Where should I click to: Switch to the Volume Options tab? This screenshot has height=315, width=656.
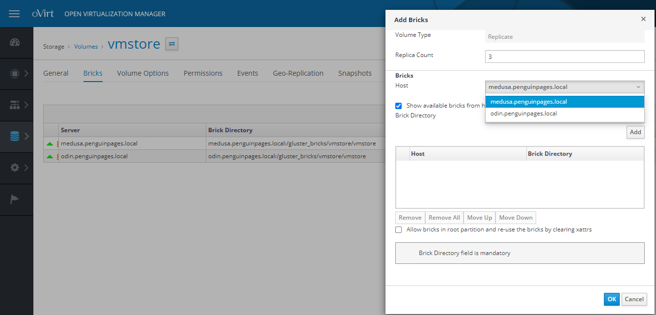[142, 73]
